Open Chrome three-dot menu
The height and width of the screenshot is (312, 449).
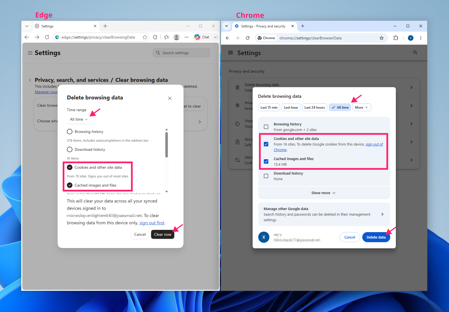click(x=421, y=38)
